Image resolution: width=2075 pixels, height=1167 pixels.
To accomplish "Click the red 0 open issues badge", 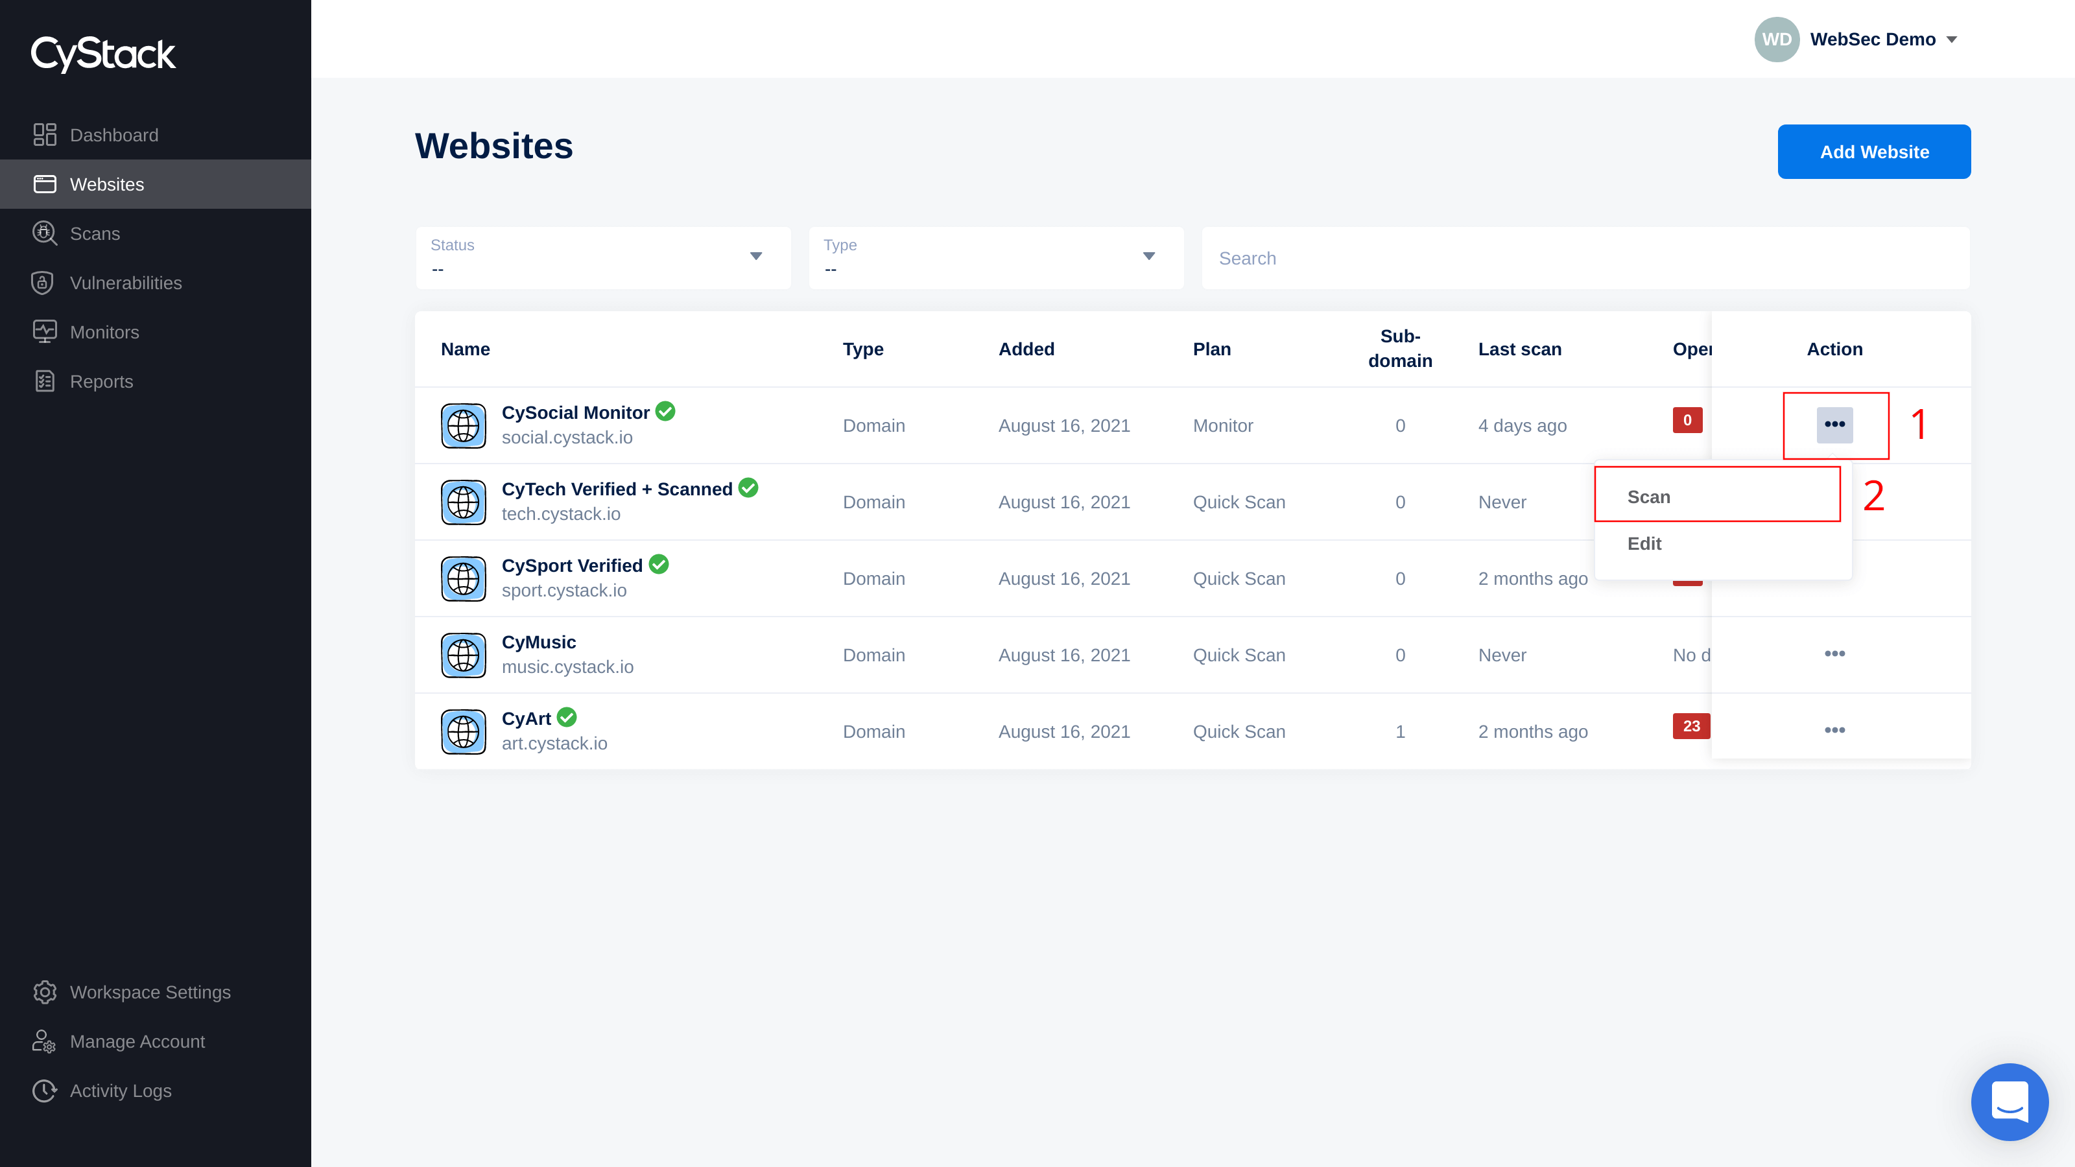I will pos(1687,419).
